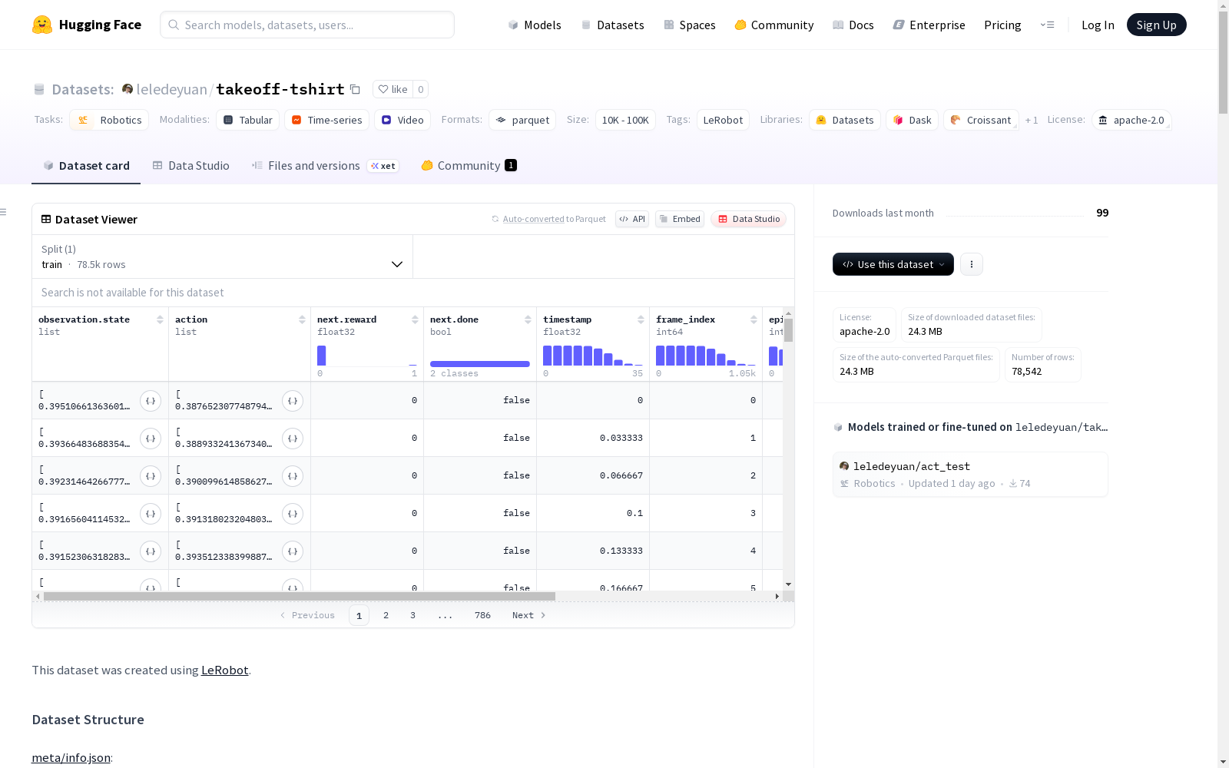Open Community in top navigation
Image resolution: width=1229 pixels, height=768 pixels.
tap(774, 25)
